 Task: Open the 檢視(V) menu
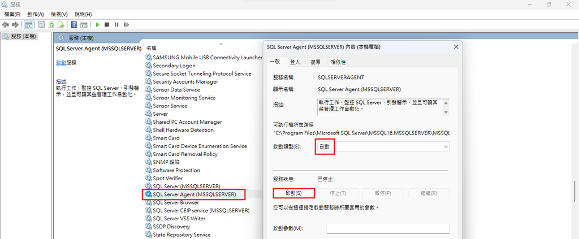pyautogui.click(x=59, y=14)
